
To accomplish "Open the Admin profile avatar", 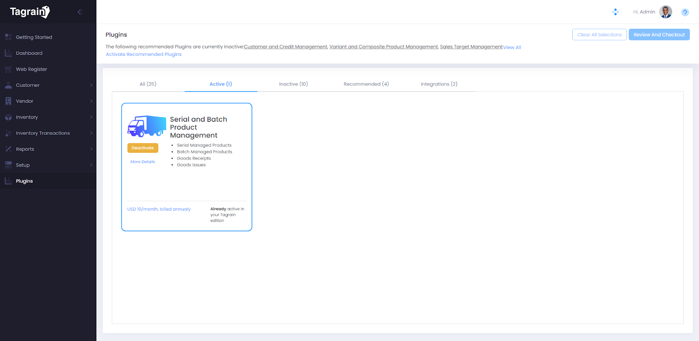I will (x=665, y=12).
